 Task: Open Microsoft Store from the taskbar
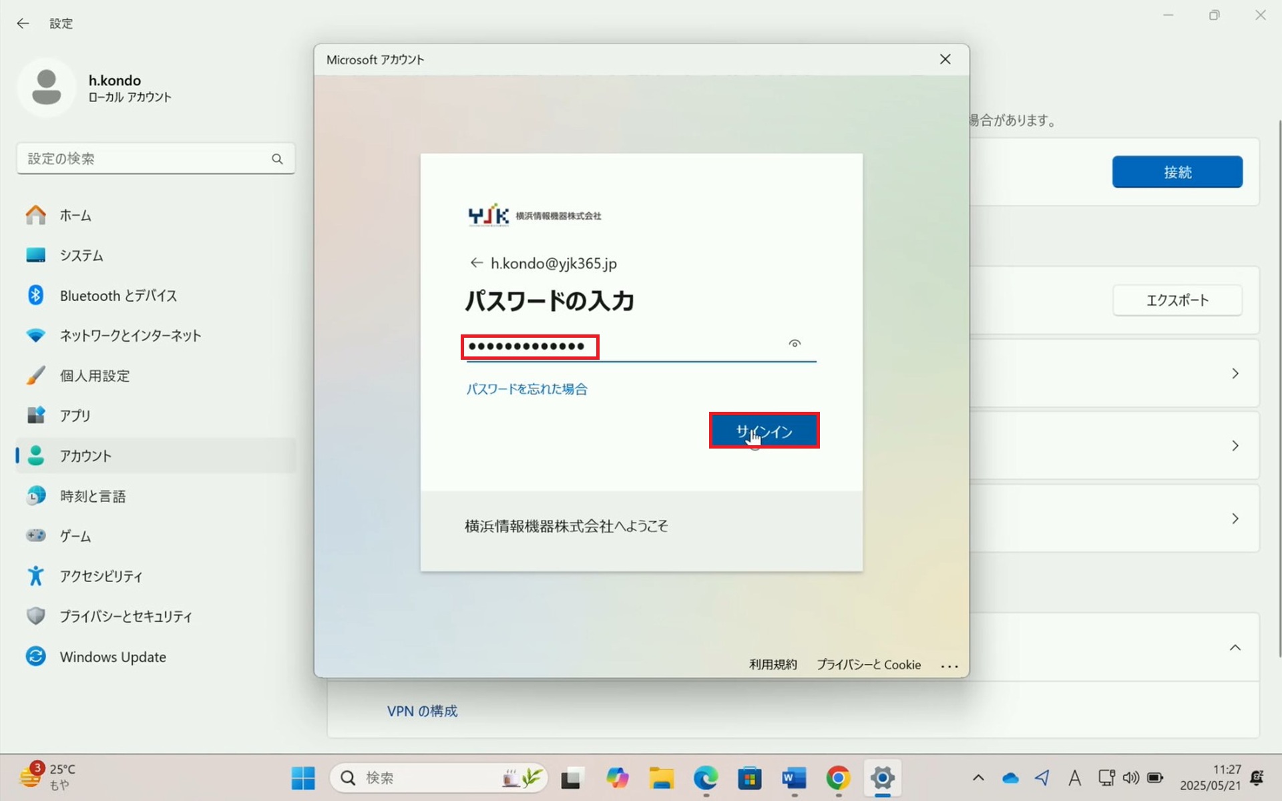click(x=750, y=778)
